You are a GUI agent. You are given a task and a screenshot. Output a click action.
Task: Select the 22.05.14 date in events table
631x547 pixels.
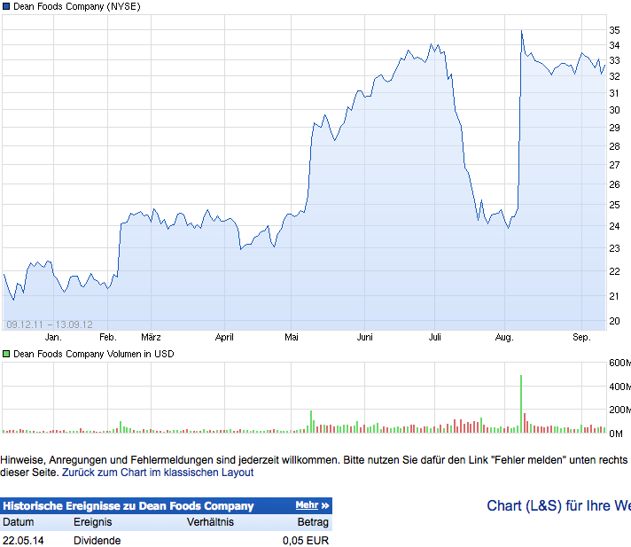click(23, 540)
